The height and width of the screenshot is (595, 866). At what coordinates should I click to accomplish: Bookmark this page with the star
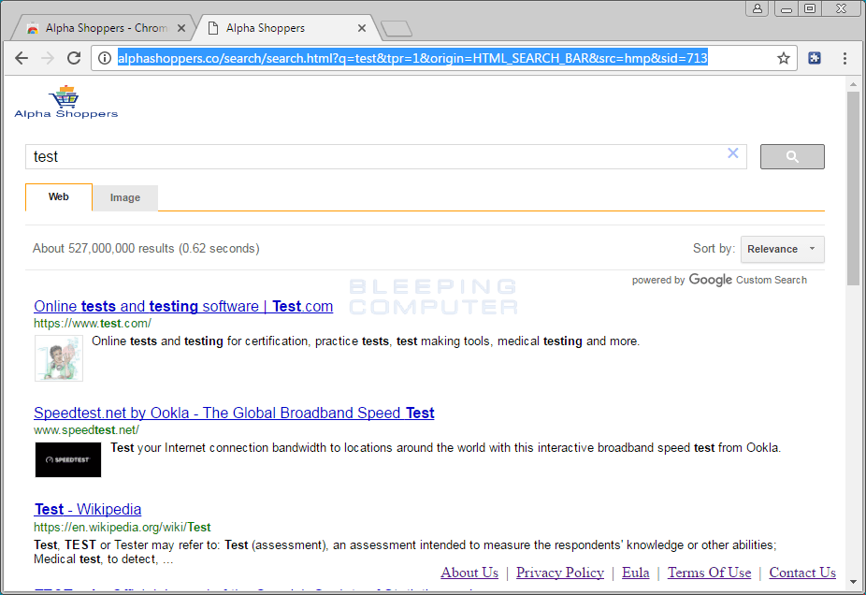(783, 58)
